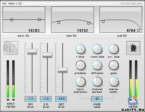The height and width of the screenshot is (112, 145).
Task: Click the input stereomix knob
Action: 81,82
